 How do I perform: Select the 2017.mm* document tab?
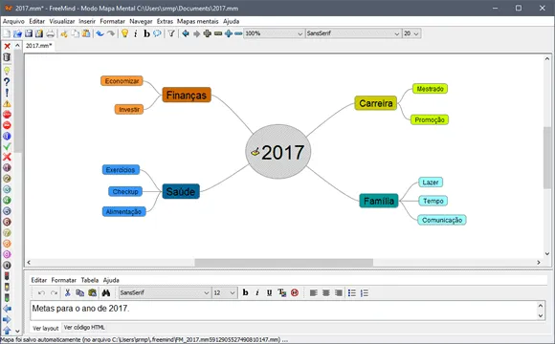39,46
